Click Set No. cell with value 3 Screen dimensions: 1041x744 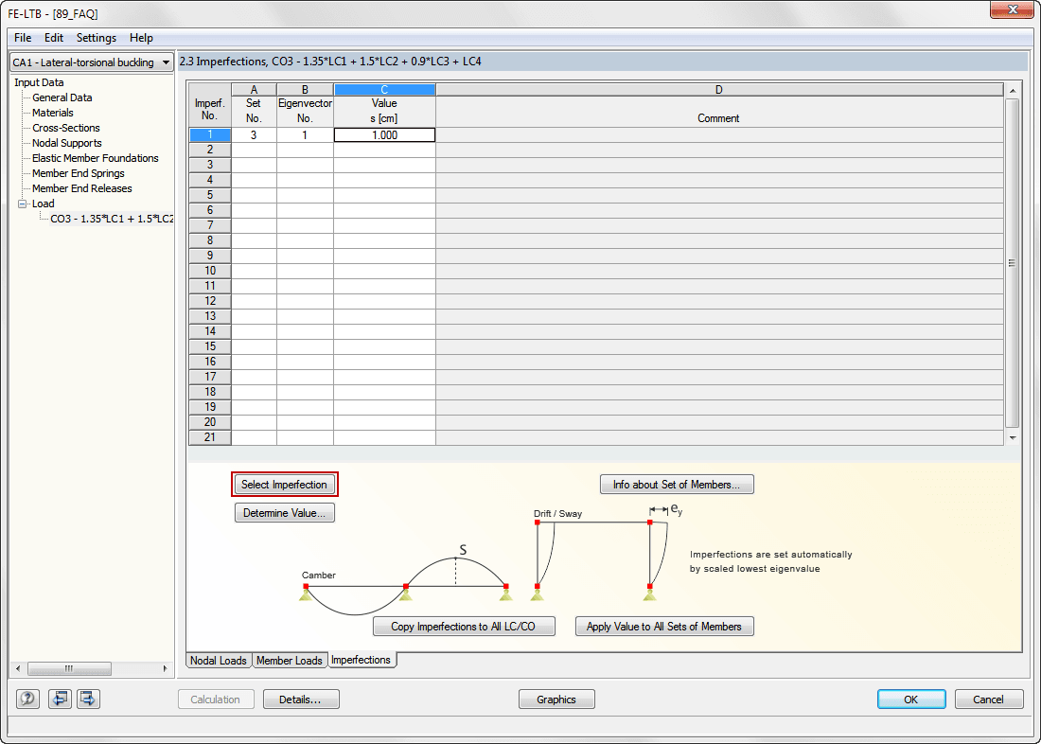pyautogui.click(x=254, y=134)
